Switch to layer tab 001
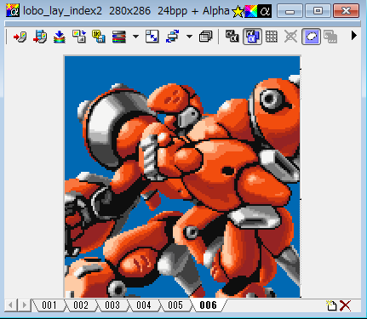The width and height of the screenshot is (367, 319). (x=49, y=305)
